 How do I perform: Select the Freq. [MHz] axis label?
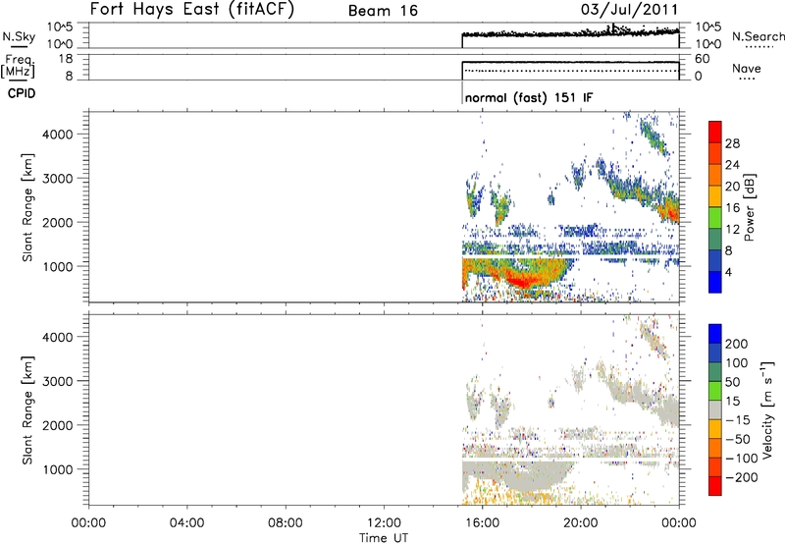click(19, 66)
